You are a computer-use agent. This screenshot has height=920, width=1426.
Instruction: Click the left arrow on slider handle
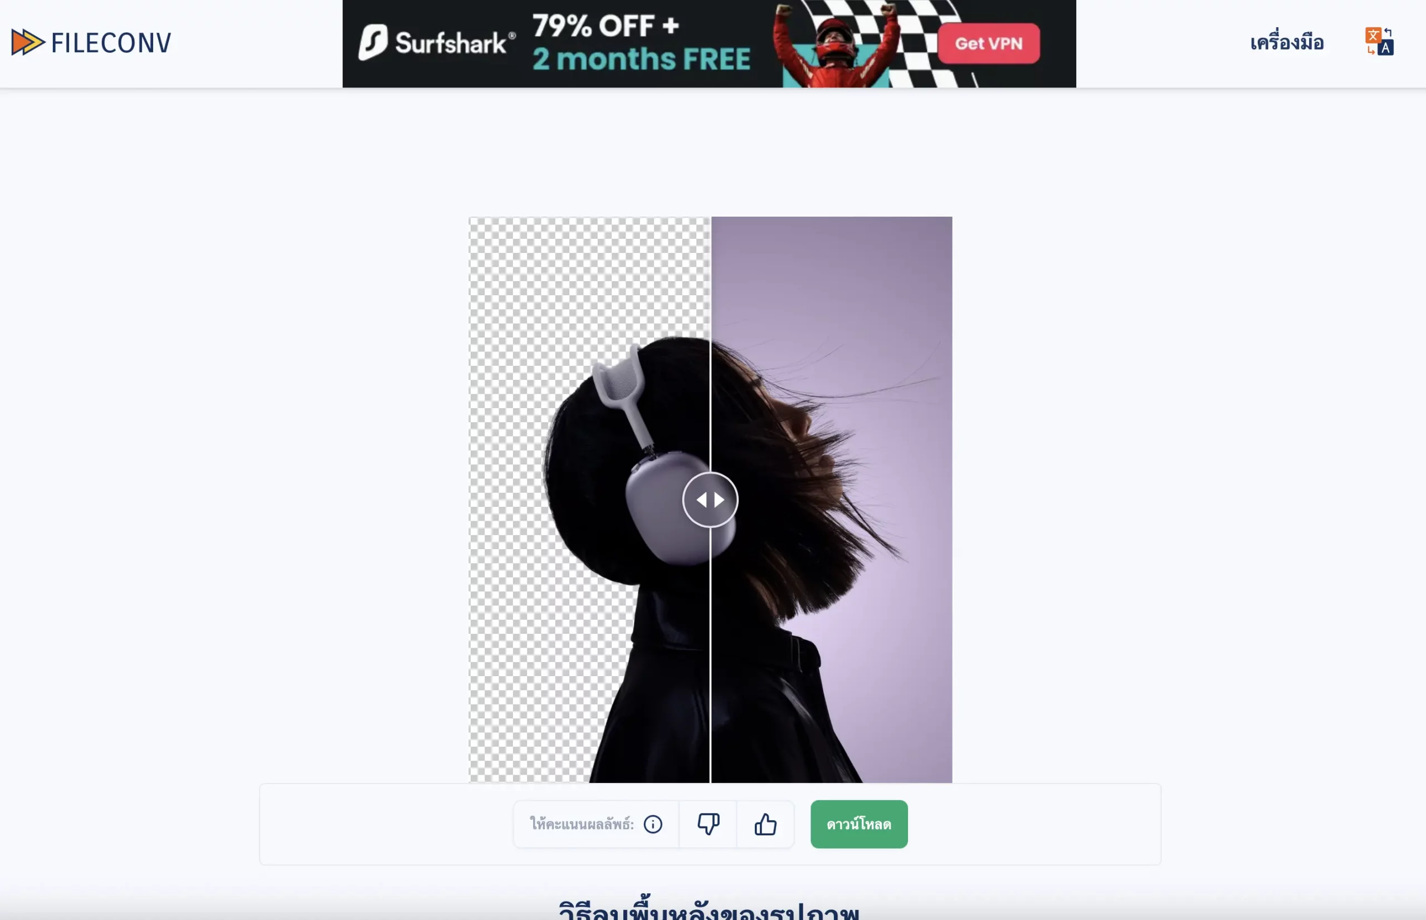coord(702,500)
